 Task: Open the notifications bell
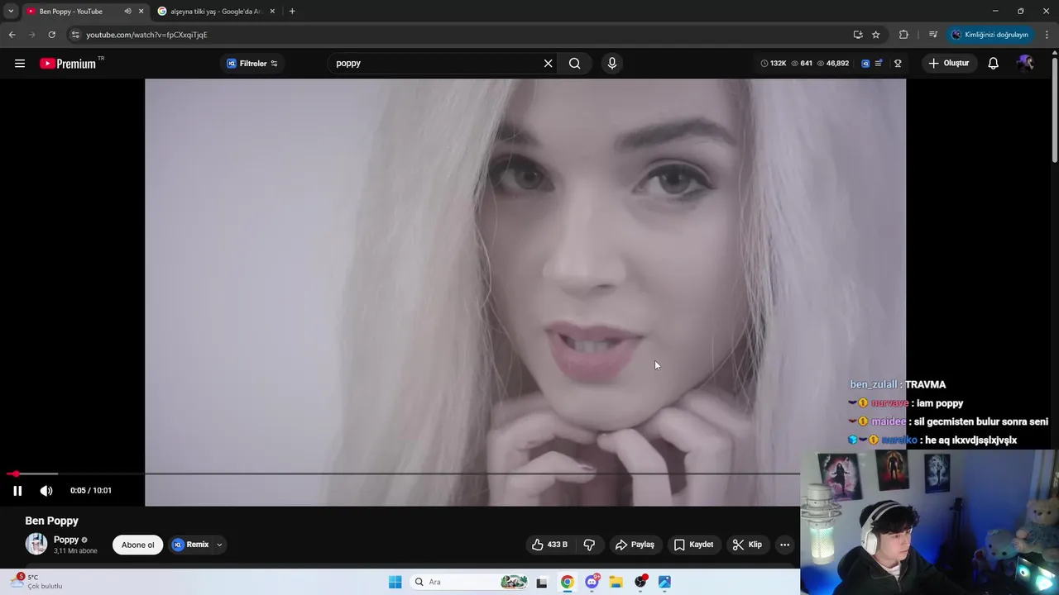pos(994,64)
